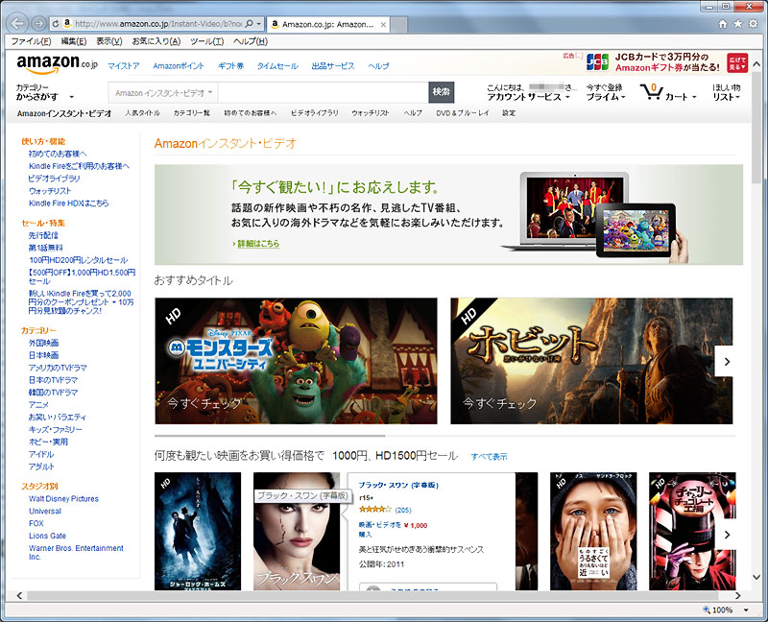Open 表示(V) menu

tap(109, 41)
